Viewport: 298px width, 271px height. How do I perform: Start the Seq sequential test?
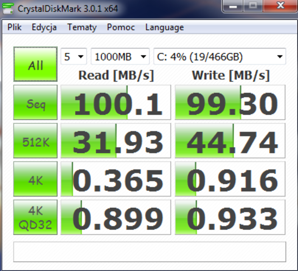pos(35,102)
